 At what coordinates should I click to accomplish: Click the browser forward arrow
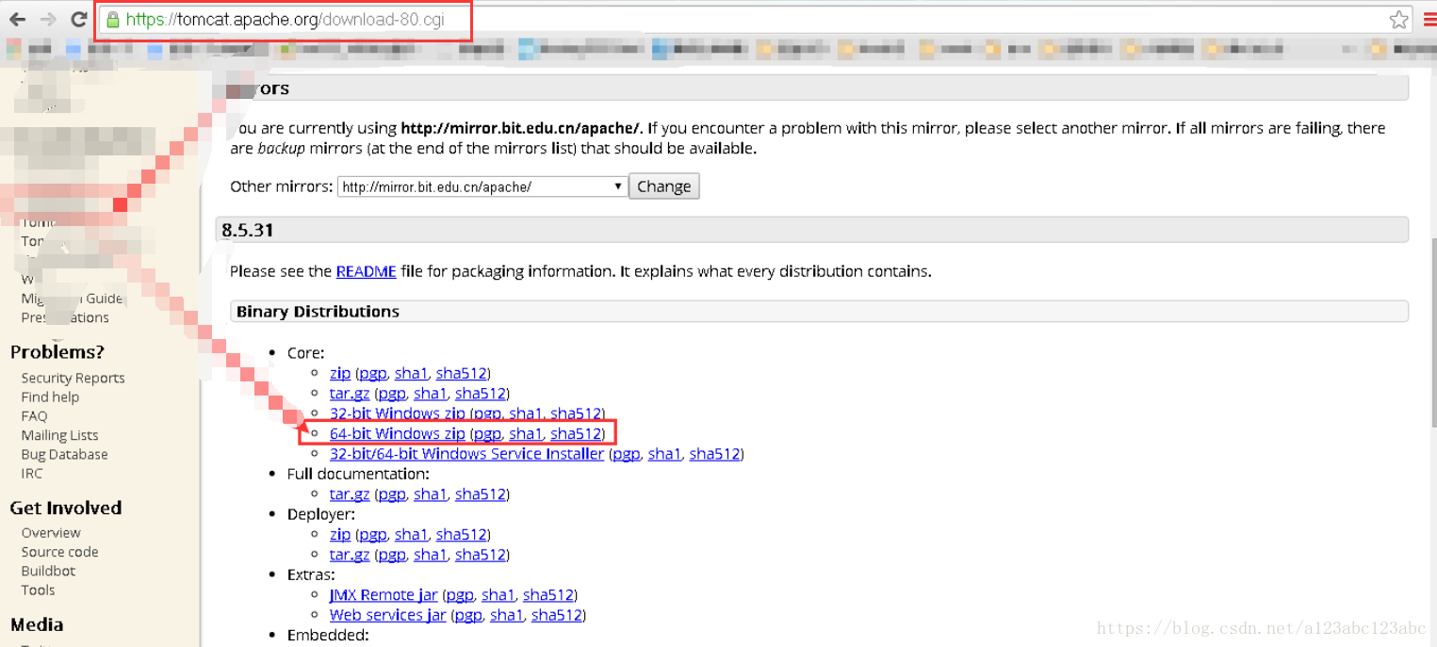[48, 19]
